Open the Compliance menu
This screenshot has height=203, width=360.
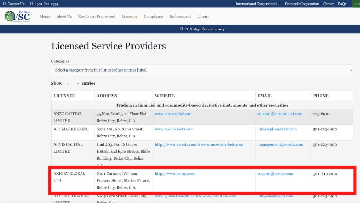coord(154,16)
